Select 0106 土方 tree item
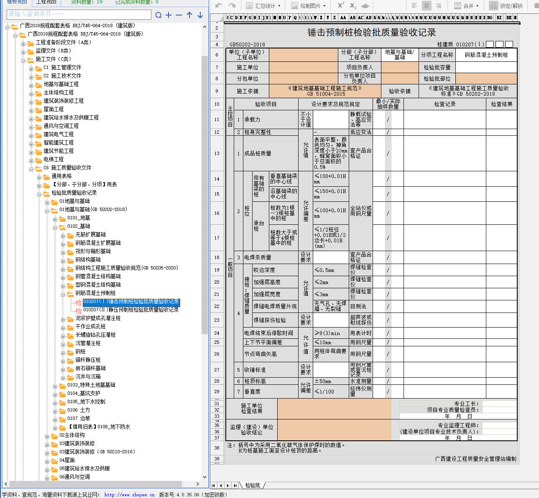Screen dimensions: 539x498 point(79,410)
